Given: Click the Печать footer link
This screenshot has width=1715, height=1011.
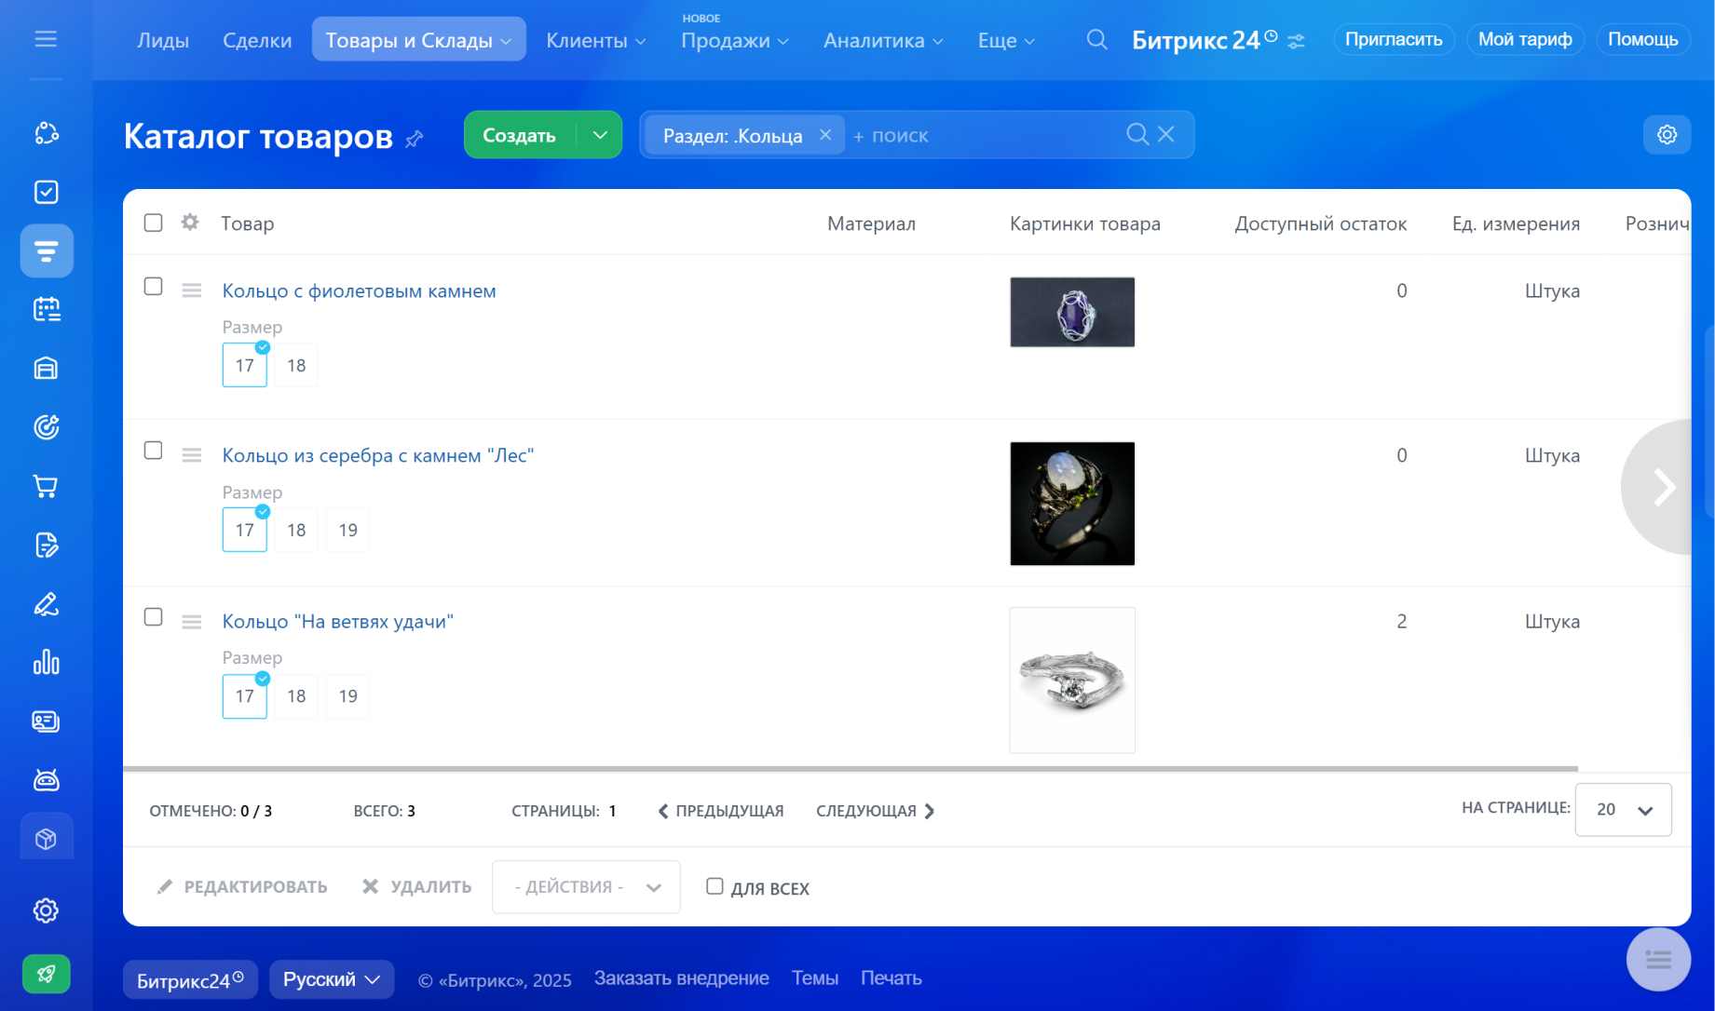Looking at the screenshot, I should [x=892, y=978].
